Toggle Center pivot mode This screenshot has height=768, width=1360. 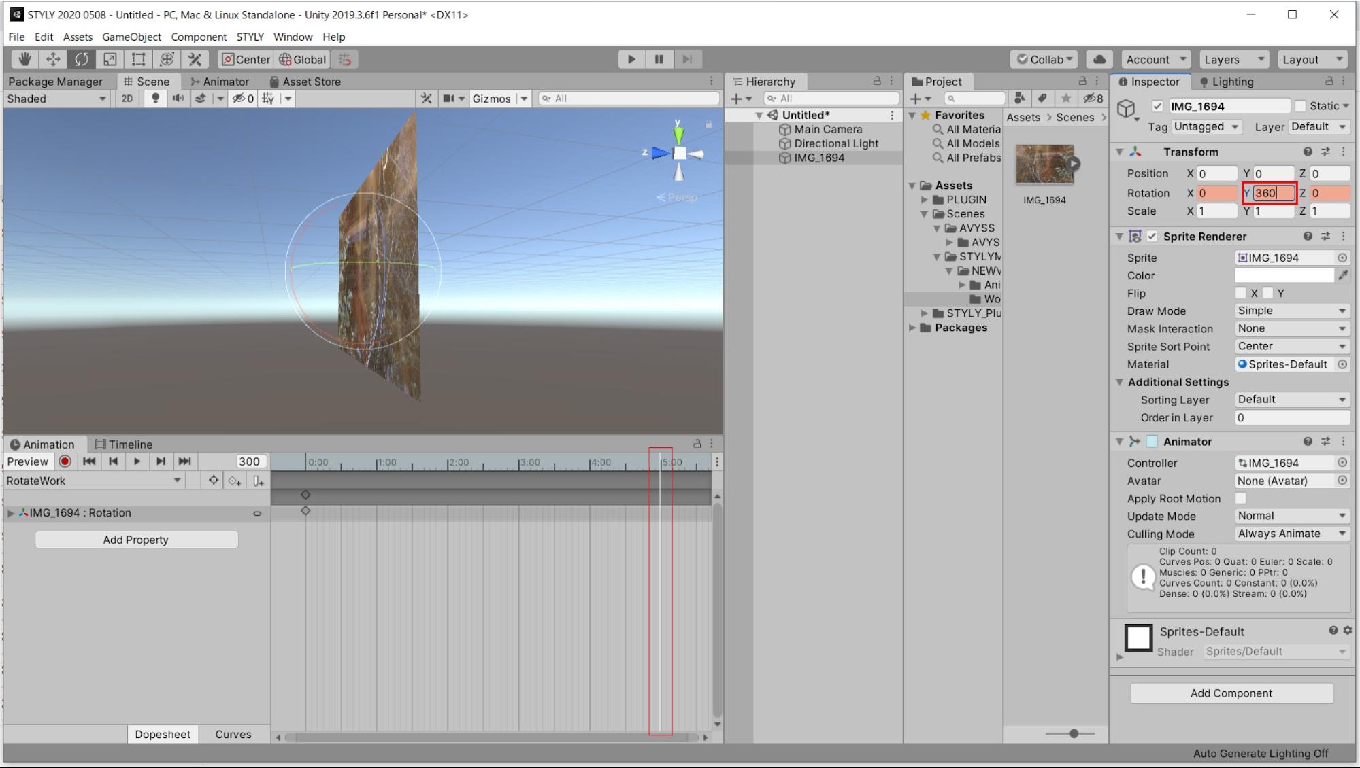click(246, 59)
